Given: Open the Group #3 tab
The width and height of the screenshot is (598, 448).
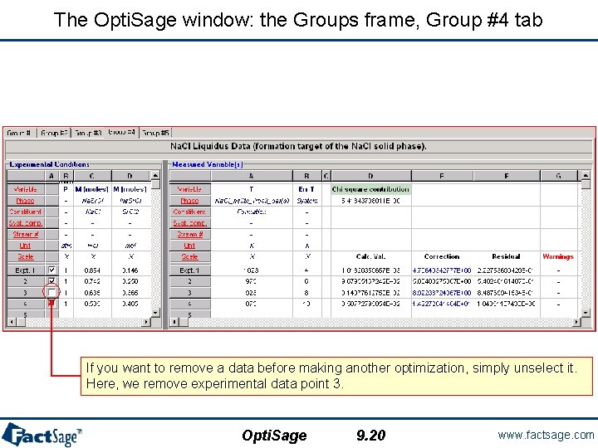Looking at the screenshot, I should pyautogui.click(x=88, y=133).
